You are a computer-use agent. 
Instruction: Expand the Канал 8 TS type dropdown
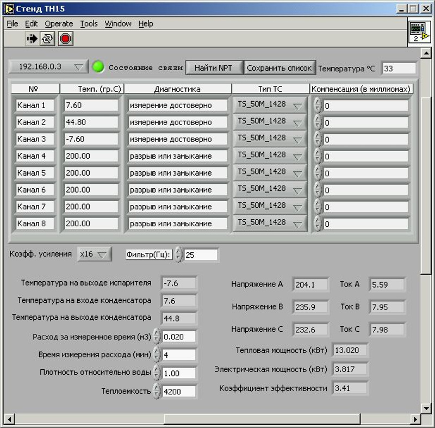pos(270,223)
